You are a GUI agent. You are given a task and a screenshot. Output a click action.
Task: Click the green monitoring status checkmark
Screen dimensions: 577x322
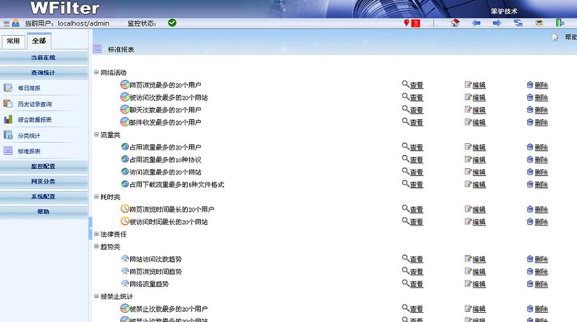pyautogui.click(x=172, y=23)
